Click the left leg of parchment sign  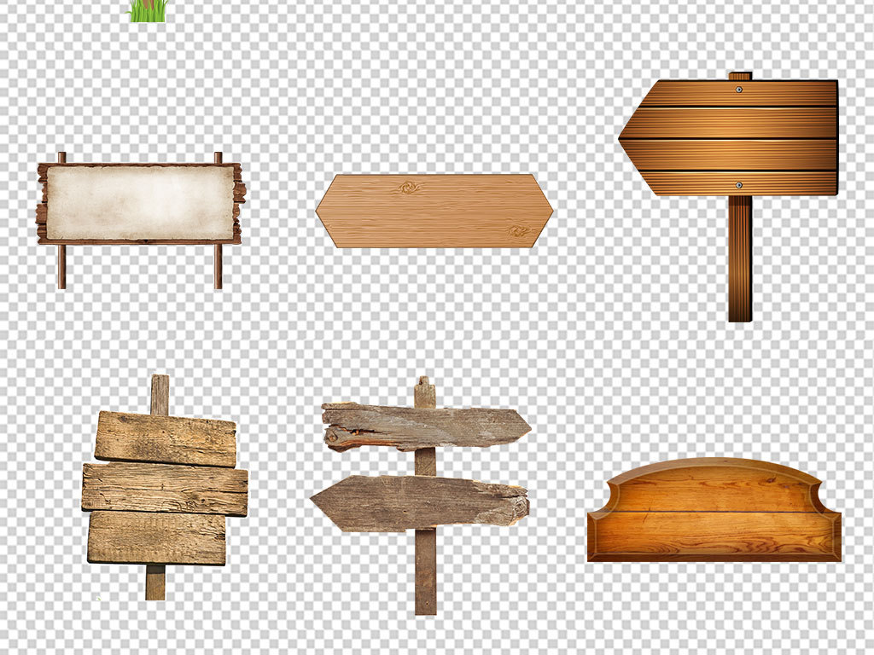61,266
